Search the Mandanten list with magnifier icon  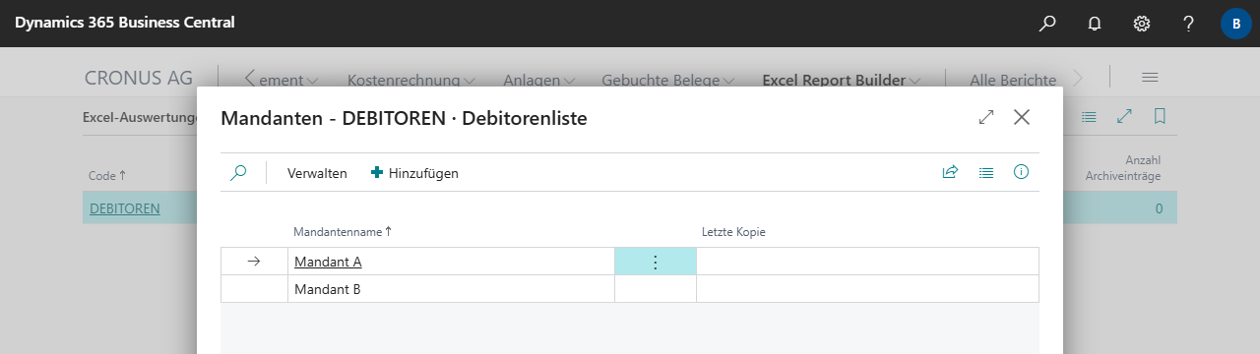pyautogui.click(x=238, y=172)
